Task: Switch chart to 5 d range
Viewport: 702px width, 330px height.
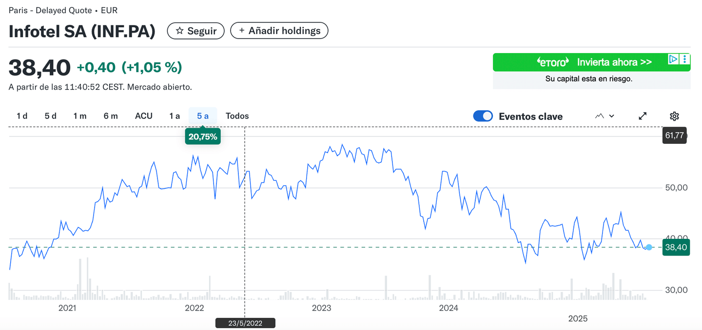Action: pyautogui.click(x=51, y=116)
